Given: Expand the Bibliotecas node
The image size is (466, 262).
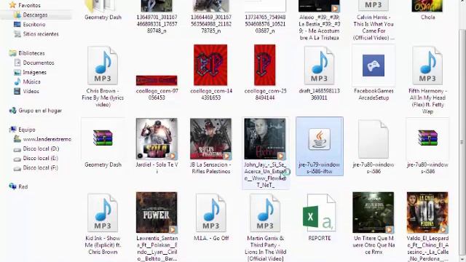Looking at the screenshot, I should tap(31, 53).
